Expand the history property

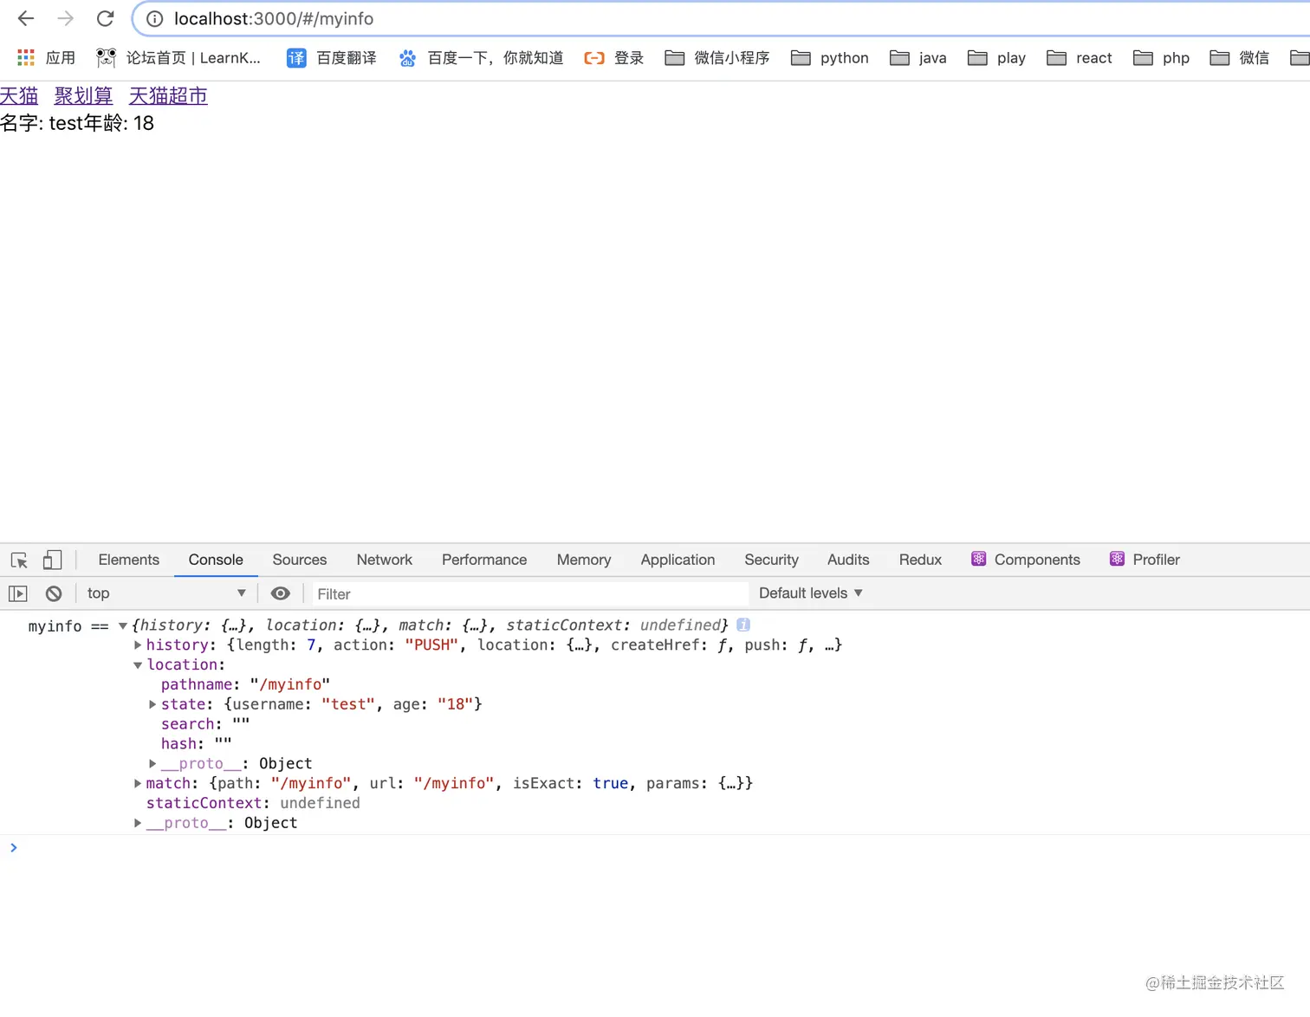coord(138,645)
